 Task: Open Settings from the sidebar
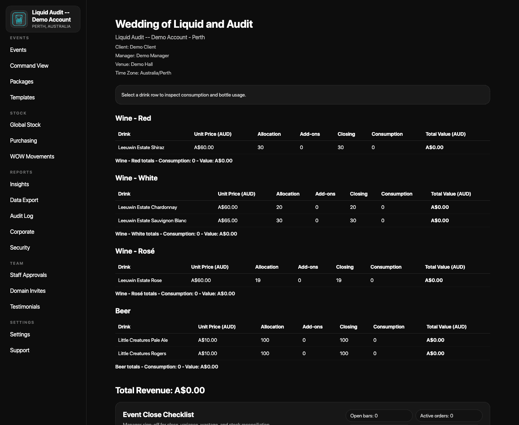click(x=20, y=334)
